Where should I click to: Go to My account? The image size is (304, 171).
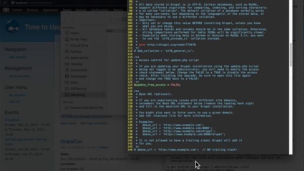[x=17, y=95]
